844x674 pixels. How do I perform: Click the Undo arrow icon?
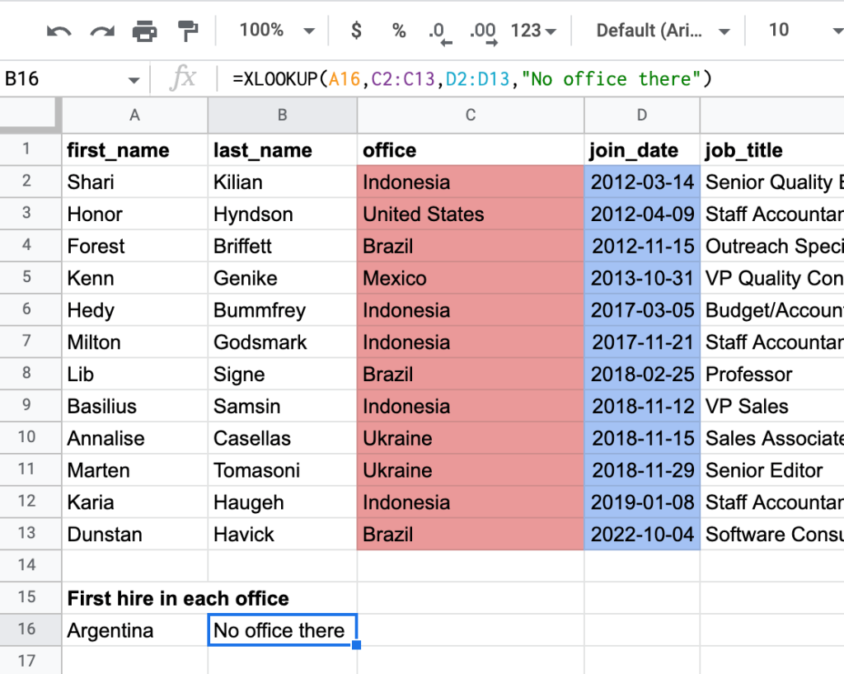click(59, 31)
